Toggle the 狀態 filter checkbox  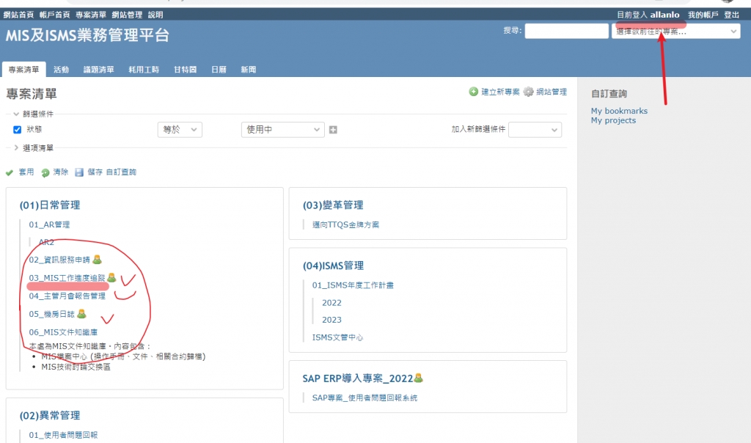pyautogui.click(x=18, y=130)
